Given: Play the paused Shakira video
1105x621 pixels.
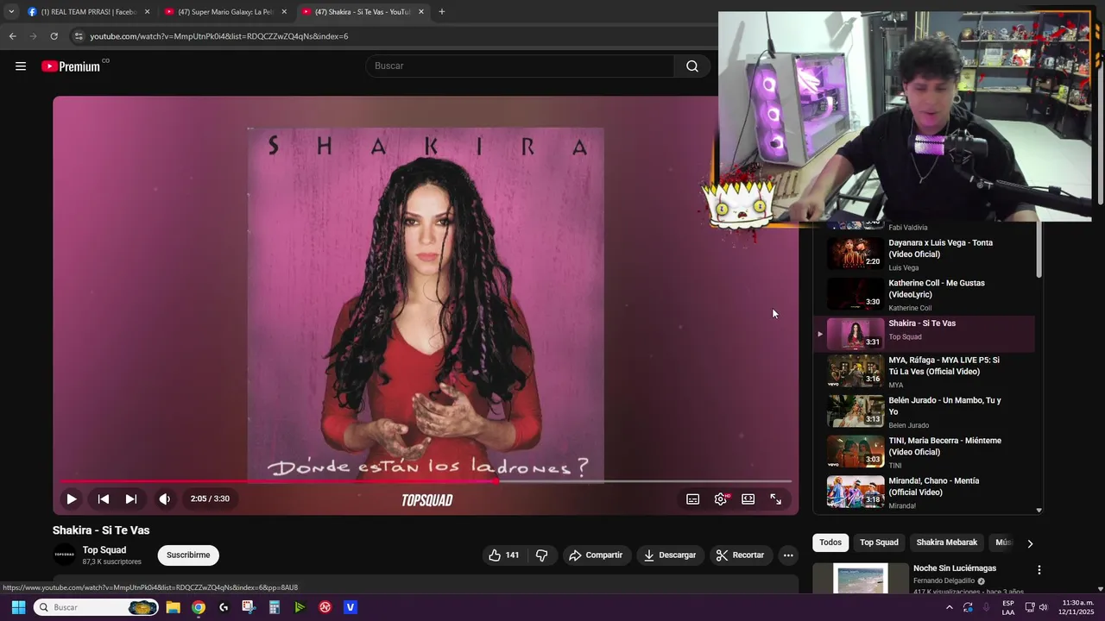Looking at the screenshot, I should click(72, 499).
